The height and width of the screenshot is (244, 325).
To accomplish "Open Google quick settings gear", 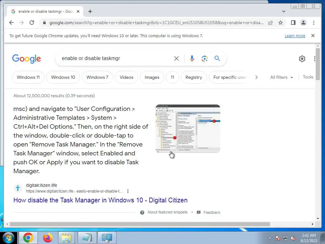I will 302,59.
